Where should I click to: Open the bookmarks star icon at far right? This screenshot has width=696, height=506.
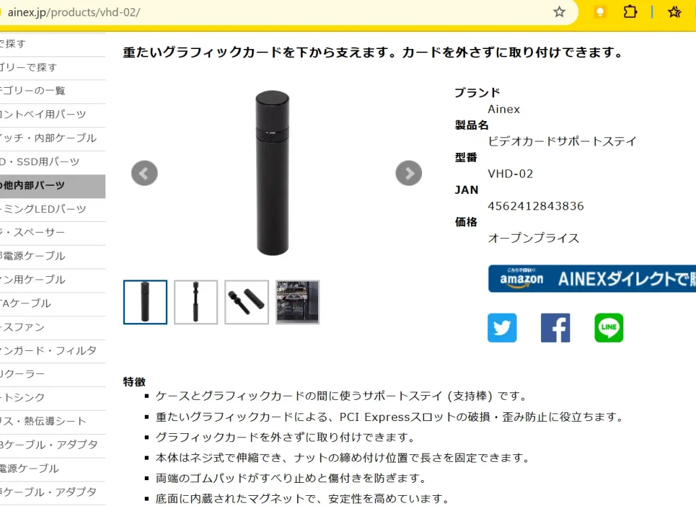pyautogui.click(x=674, y=12)
